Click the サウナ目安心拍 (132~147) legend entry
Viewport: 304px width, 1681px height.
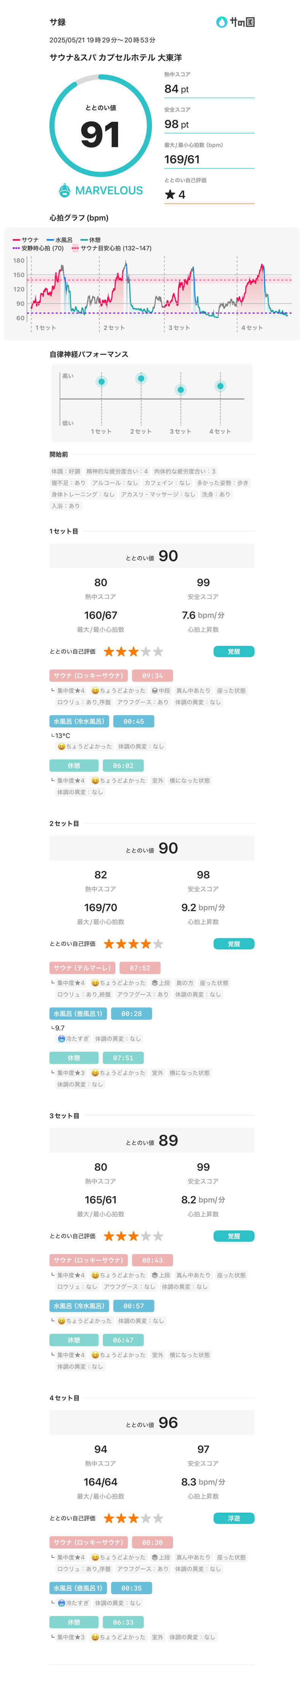coord(112,249)
